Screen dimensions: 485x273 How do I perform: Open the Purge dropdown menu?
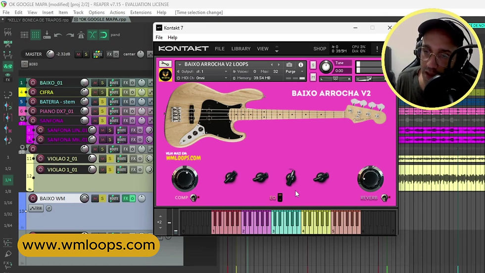[x=294, y=71]
